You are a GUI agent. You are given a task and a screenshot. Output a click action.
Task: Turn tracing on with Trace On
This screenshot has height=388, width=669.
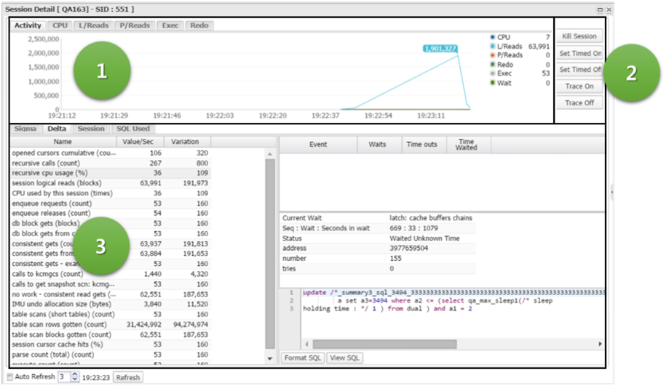click(x=579, y=86)
